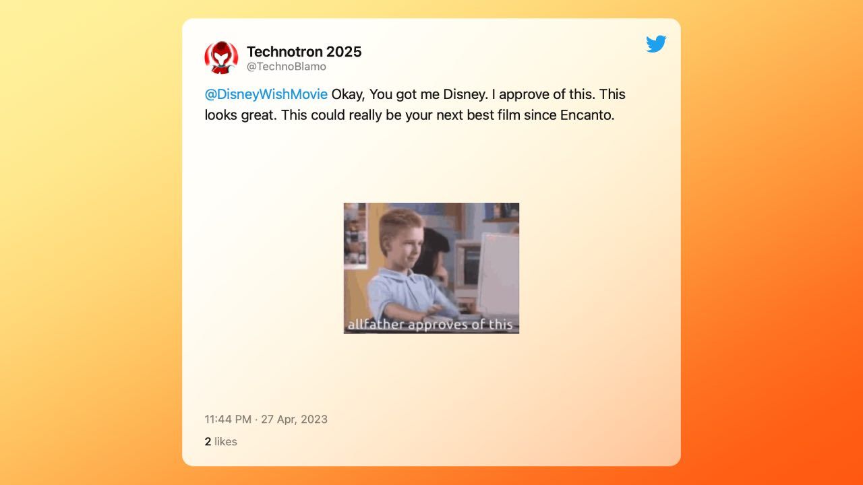Open the Technotron 2025 display name

(304, 51)
